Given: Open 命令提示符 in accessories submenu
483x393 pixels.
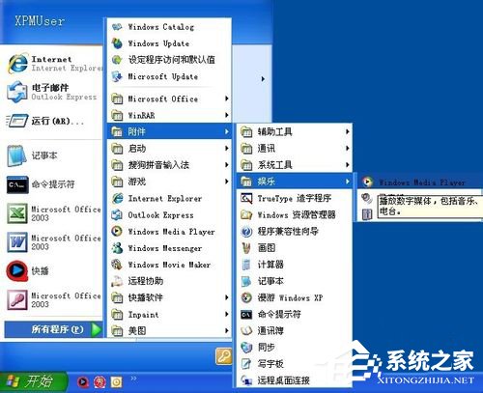Looking at the screenshot, I should click(295, 314).
